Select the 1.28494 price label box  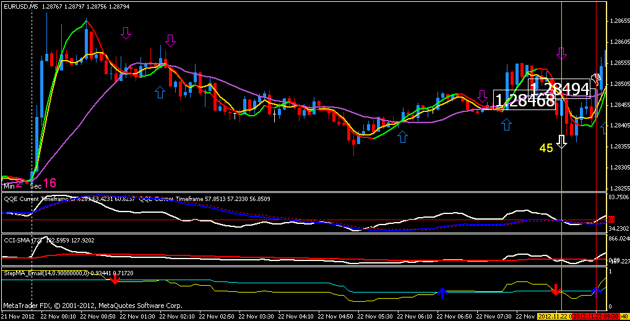559,88
